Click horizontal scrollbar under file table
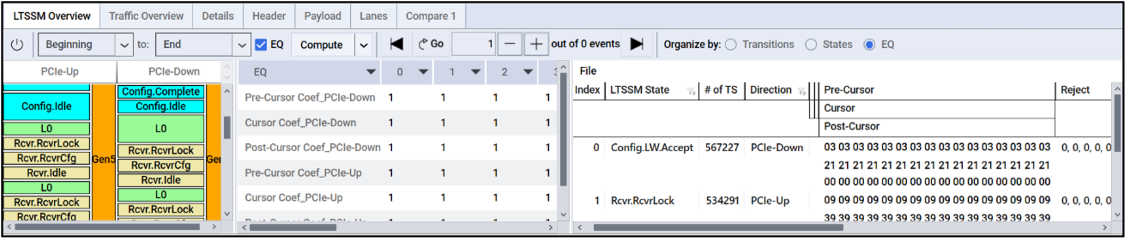The image size is (1125, 238). point(718,228)
